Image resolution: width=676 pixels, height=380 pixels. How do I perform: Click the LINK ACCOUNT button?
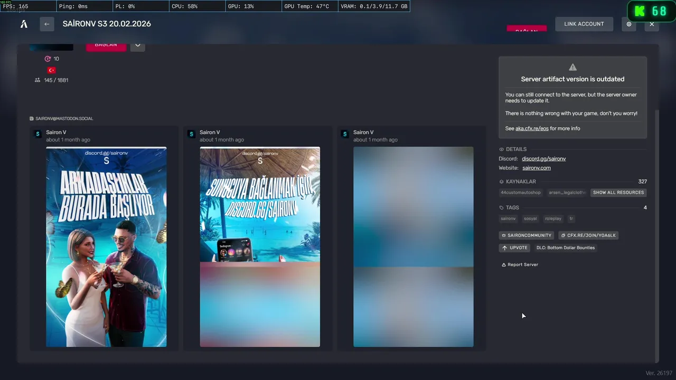point(584,24)
